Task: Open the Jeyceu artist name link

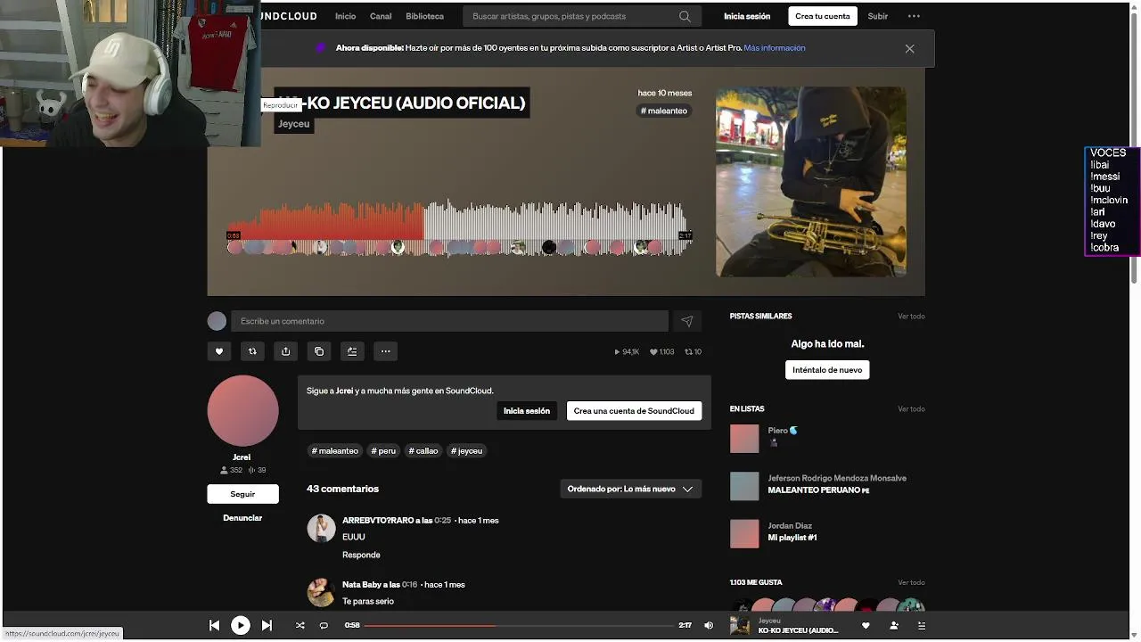Action: tap(293, 124)
